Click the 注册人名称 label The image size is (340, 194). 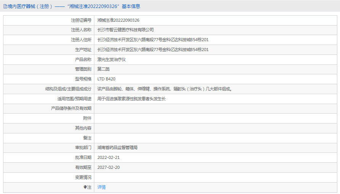pyautogui.click(x=81, y=30)
